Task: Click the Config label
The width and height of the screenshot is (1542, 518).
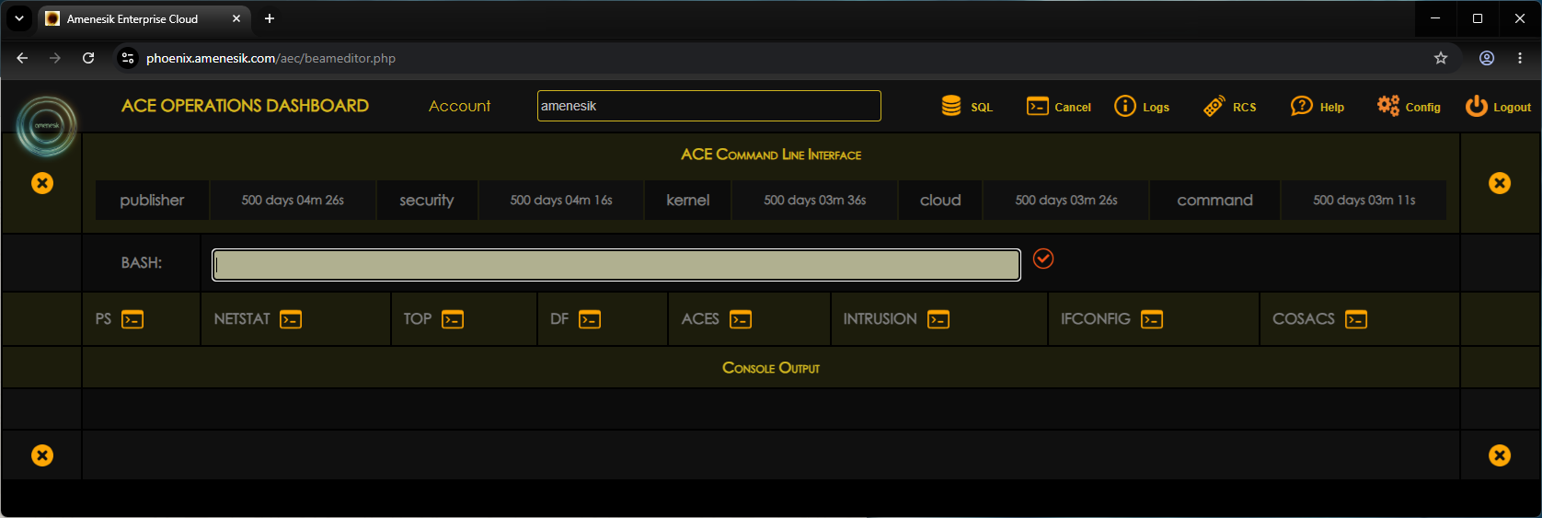Action: click(x=1422, y=108)
